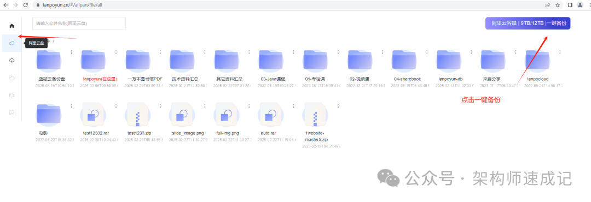Open the video camera icon in the sidebar
The height and width of the screenshot is (202, 591).
click(x=11, y=96)
